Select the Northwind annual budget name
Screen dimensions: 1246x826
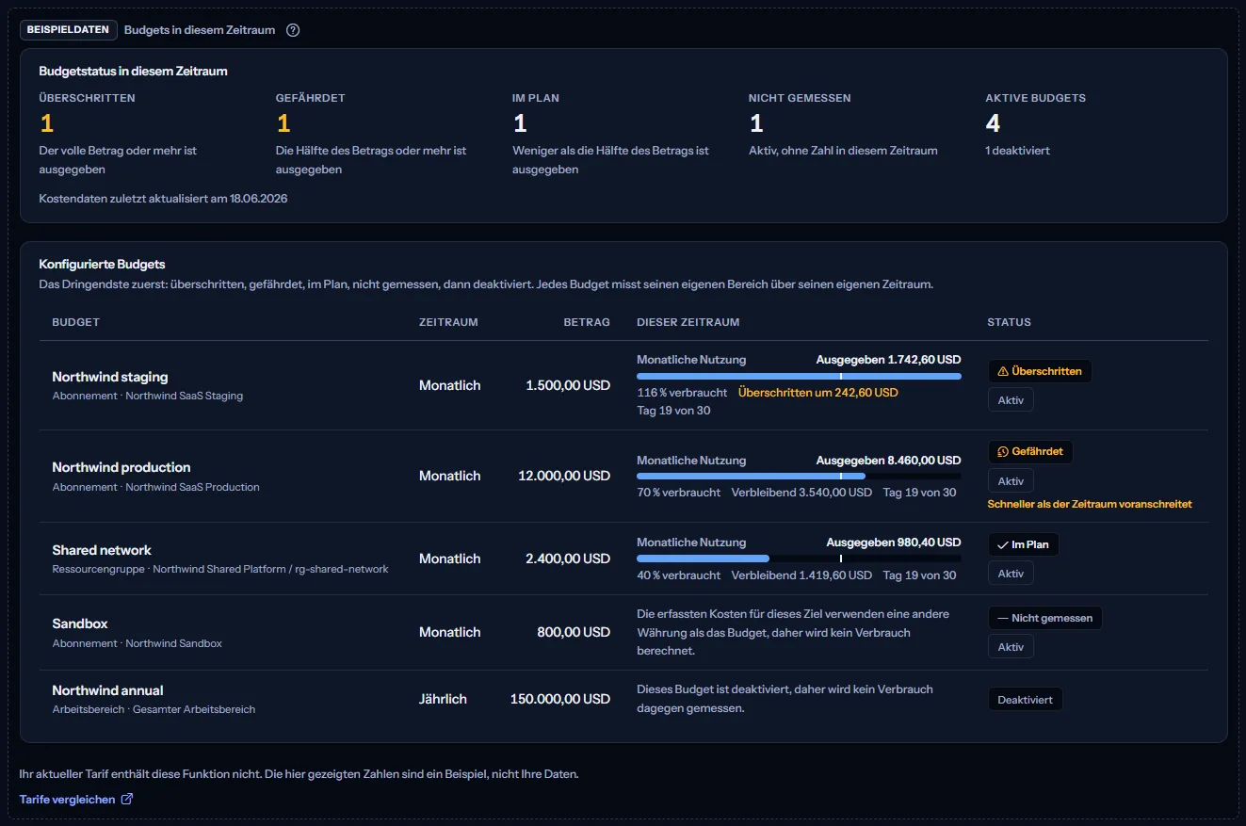[107, 690]
